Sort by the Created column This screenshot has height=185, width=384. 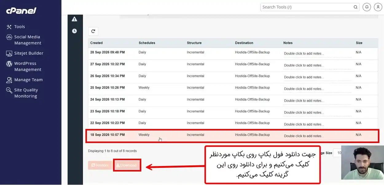(x=96, y=43)
